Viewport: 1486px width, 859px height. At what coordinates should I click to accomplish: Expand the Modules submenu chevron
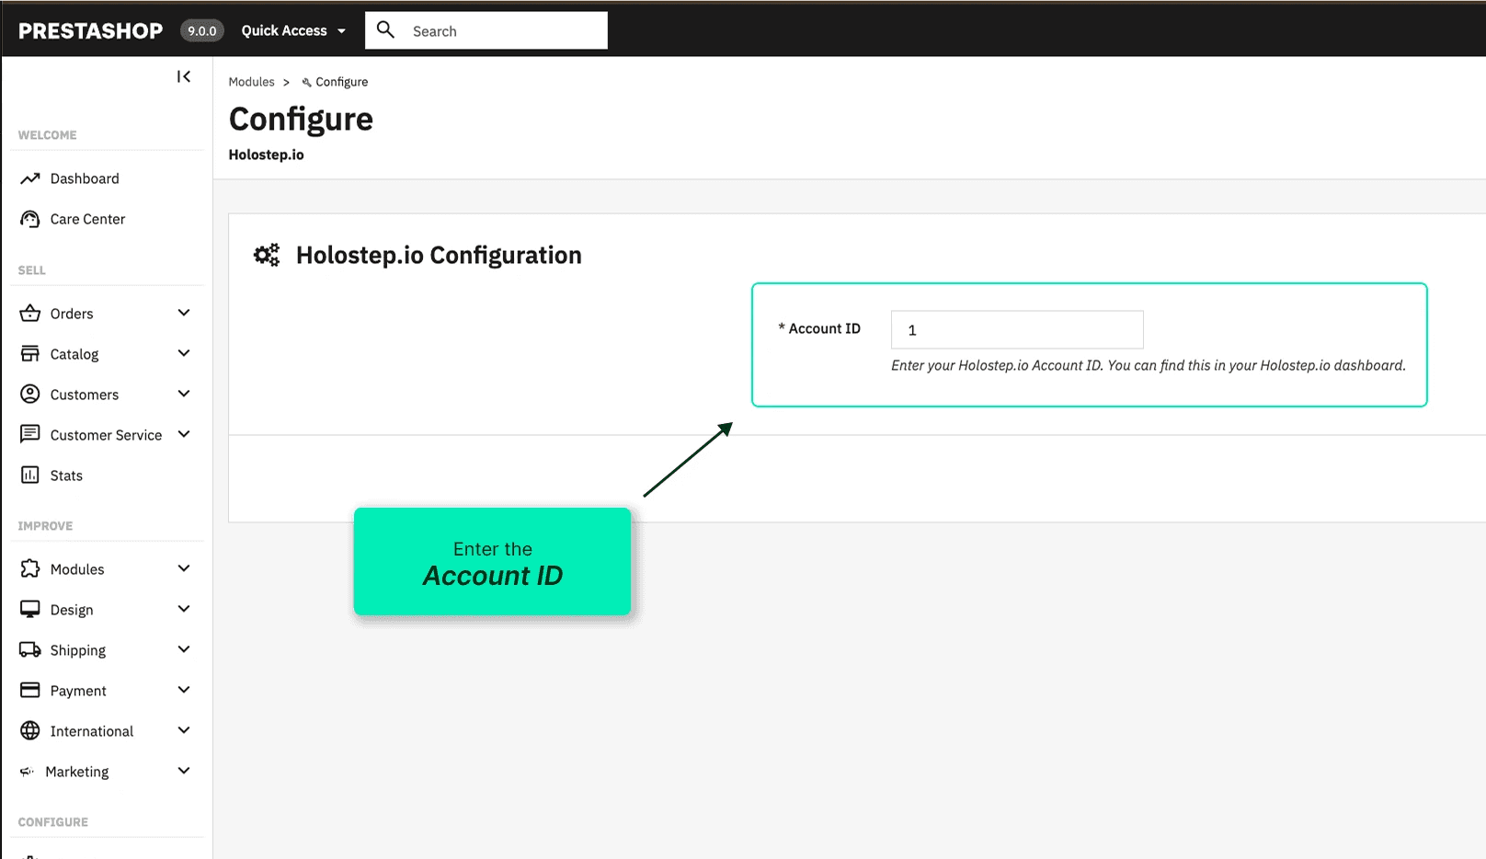184,568
